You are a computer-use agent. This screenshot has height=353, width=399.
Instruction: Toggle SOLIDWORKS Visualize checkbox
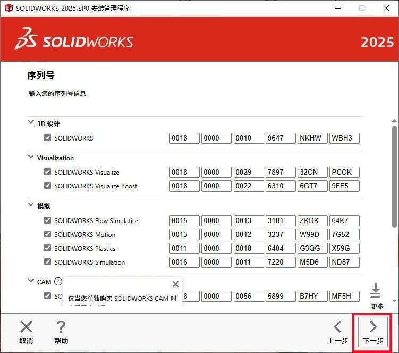(47, 172)
